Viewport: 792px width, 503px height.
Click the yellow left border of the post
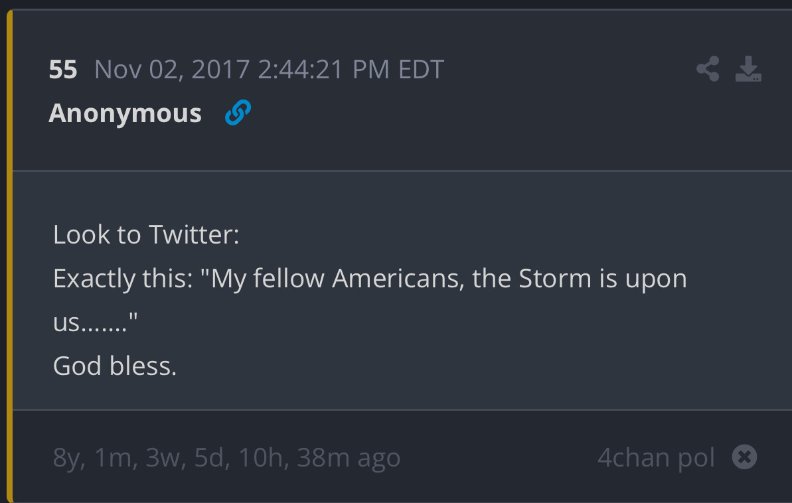(9, 265)
